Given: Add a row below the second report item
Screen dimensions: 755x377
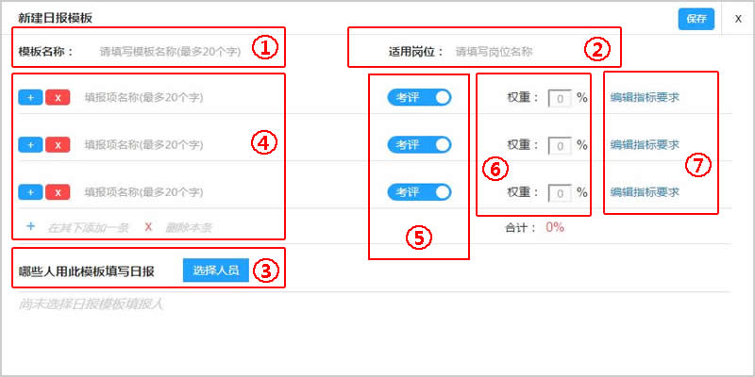Looking at the screenshot, I should point(31,145).
